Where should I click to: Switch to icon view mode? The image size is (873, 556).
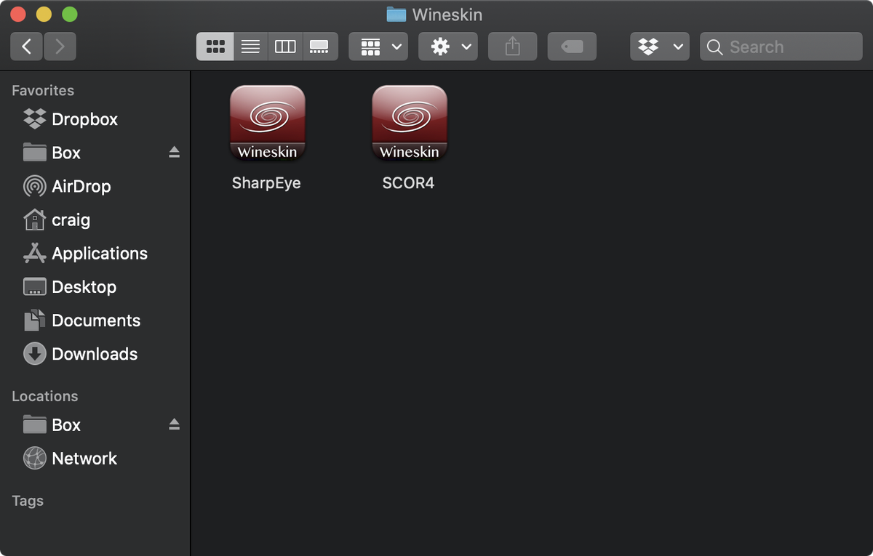coord(215,47)
